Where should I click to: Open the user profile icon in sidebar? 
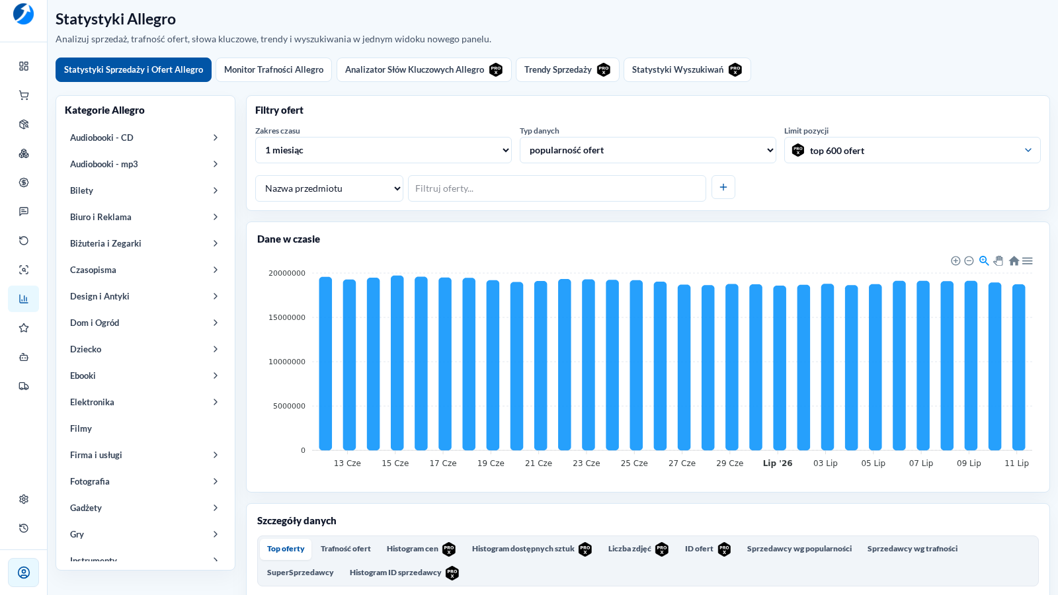point(24,573)
